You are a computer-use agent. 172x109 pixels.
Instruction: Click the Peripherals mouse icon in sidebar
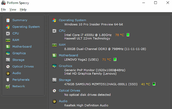click(x=8, y=80)
